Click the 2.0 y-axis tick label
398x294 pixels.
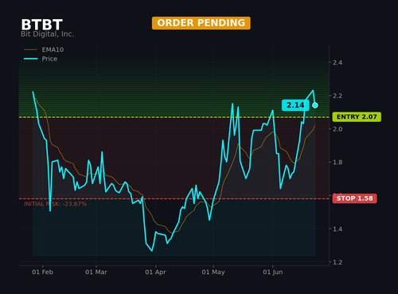[x=338, y=129]
